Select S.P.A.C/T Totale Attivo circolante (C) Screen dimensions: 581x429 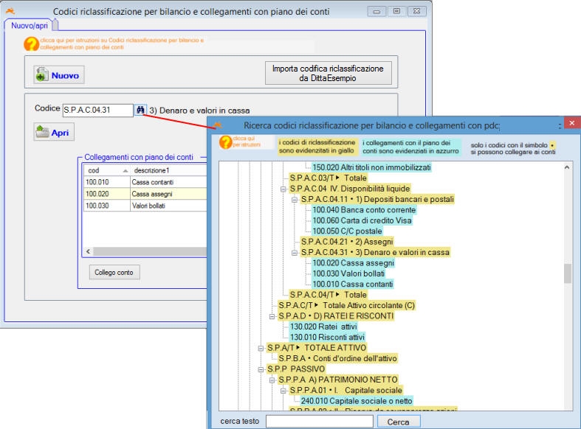tap(346, 305)
